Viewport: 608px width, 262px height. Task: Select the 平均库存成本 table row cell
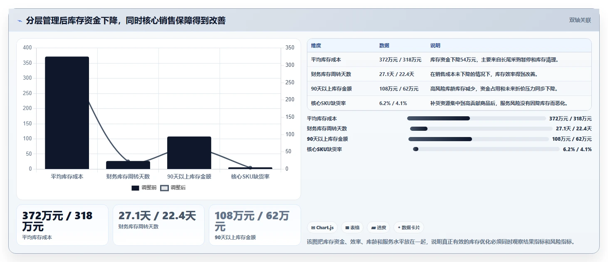[326, 60]
